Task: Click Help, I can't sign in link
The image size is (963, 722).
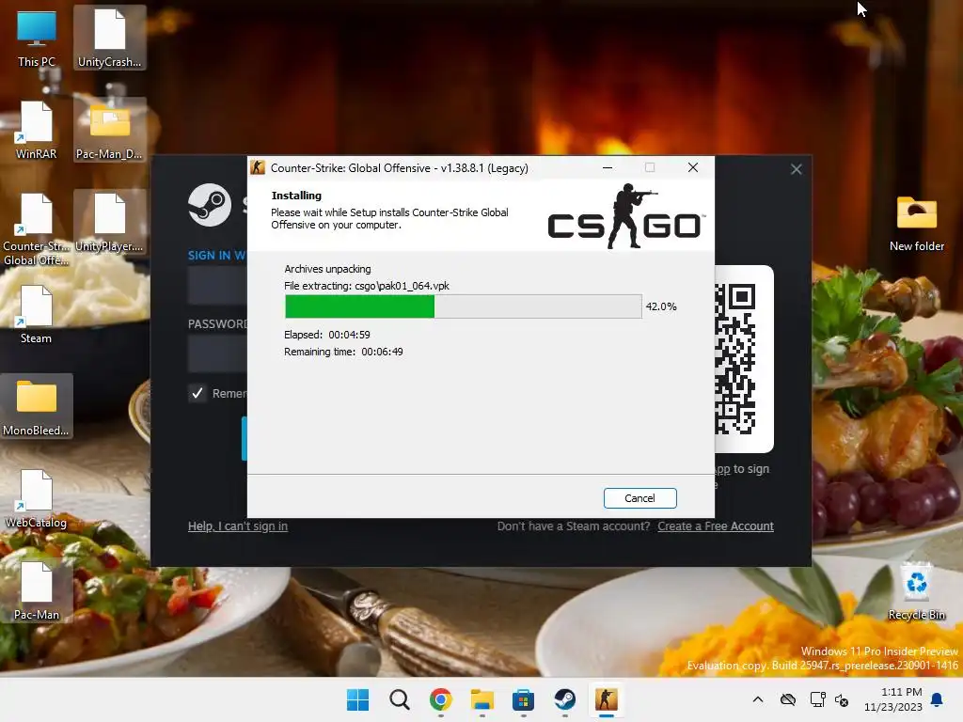Action: [238, 526]
